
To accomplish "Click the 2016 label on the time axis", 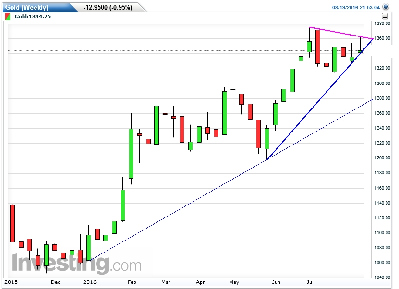I will click(89, 283).
